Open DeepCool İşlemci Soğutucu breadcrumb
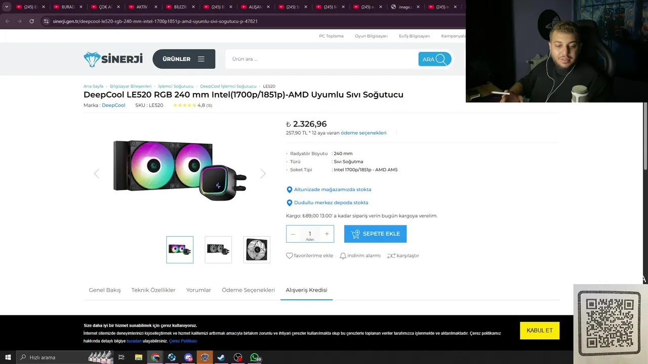This screenshot has width=648, height=364. point(228,86)
